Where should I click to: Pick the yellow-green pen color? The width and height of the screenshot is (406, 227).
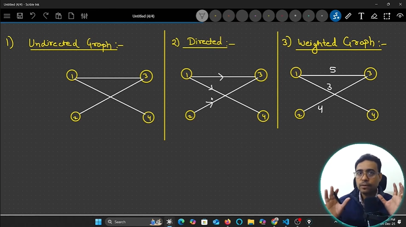click(x=268, y=16)
